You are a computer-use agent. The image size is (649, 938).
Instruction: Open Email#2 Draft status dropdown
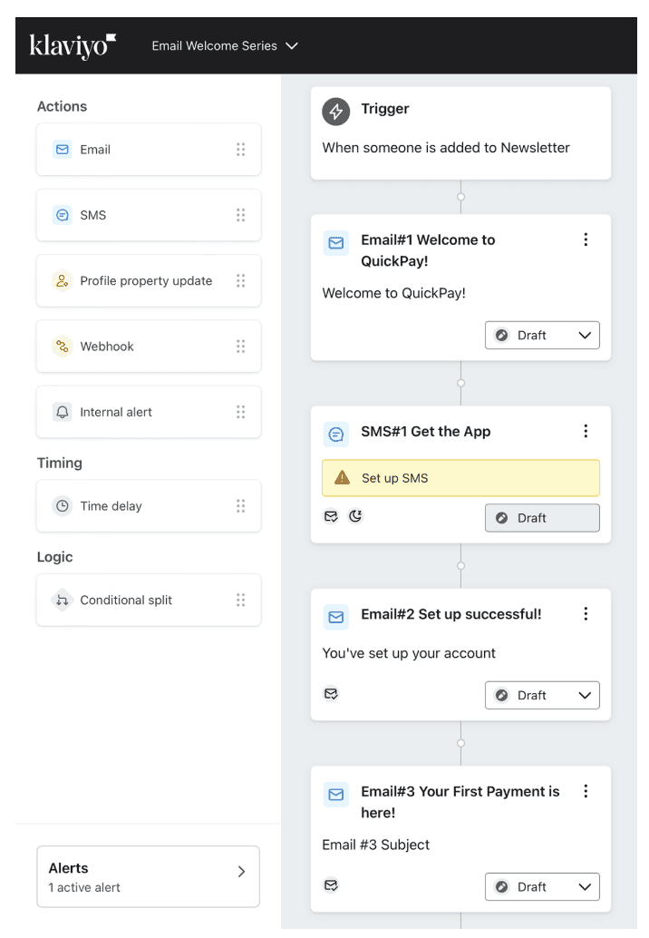(x=542, y=695)
